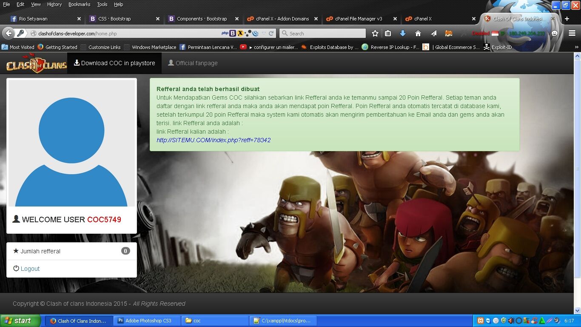
Task: Click the green shield tray icon
Action: coord(504,321)
